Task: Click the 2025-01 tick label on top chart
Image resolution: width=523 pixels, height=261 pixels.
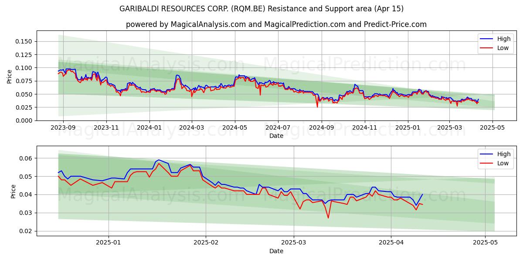Action: pos(408,127)
